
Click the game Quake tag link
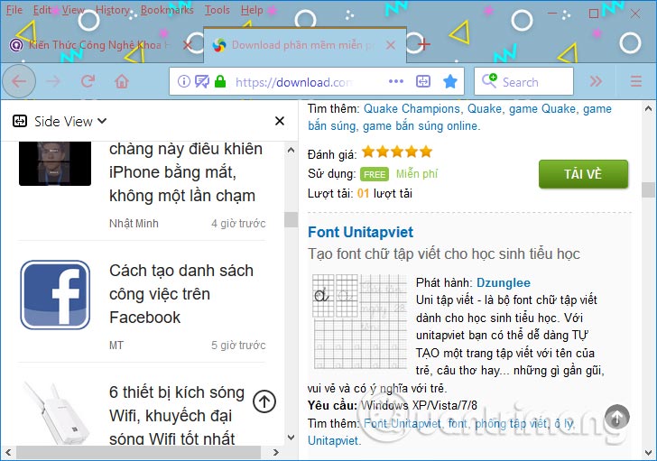pyautogui.click(x=542, y=109)
